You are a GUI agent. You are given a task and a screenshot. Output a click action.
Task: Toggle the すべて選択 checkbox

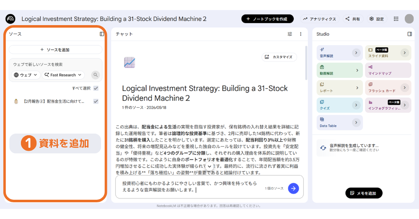[x=96, y=88]
